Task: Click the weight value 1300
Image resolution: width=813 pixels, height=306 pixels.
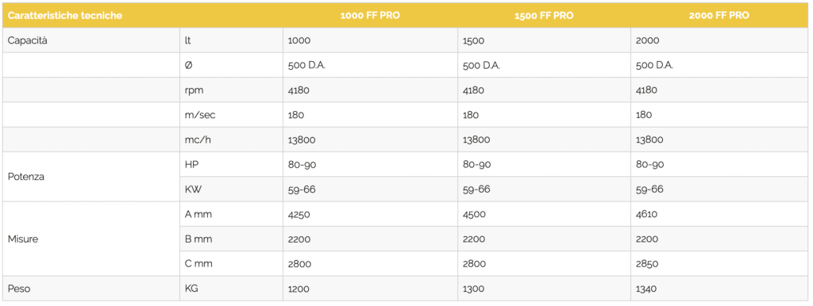Action: click(x=473, y=289)
